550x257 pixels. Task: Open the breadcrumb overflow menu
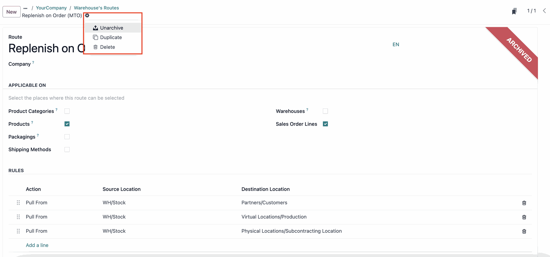pyautogui.click(x=25, y=8)
